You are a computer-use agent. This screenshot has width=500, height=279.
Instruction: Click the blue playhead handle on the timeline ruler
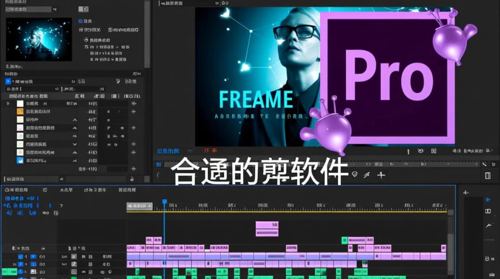click(x=164, y=201)
